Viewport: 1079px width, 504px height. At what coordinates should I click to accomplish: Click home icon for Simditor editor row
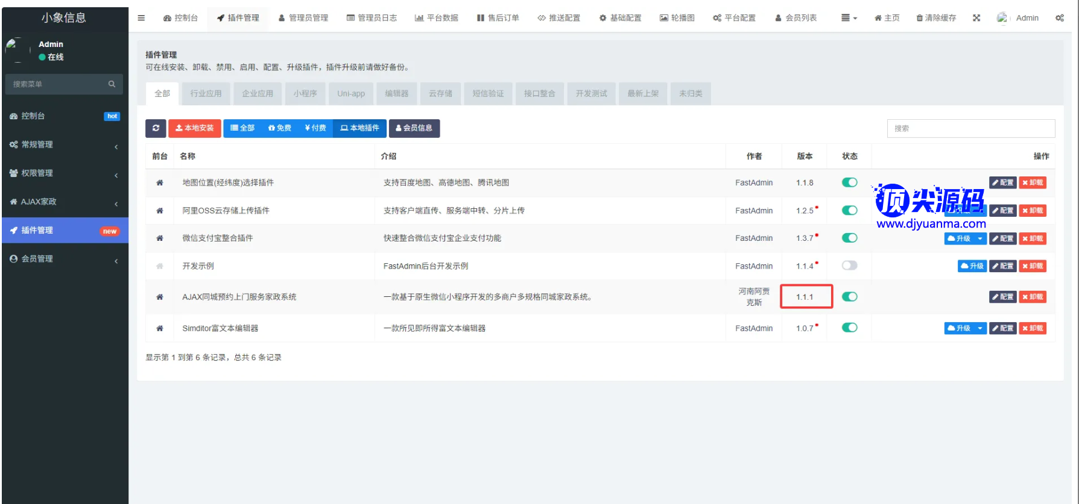(x=160, y=329)
